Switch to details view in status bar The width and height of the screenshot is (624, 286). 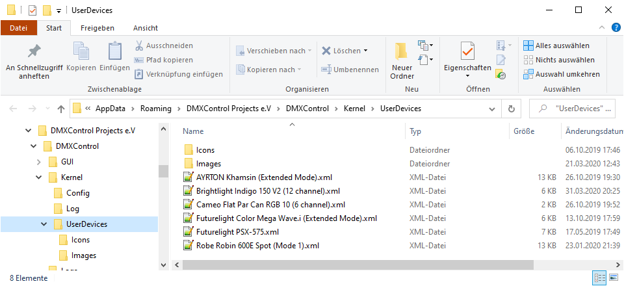(599, 278)
